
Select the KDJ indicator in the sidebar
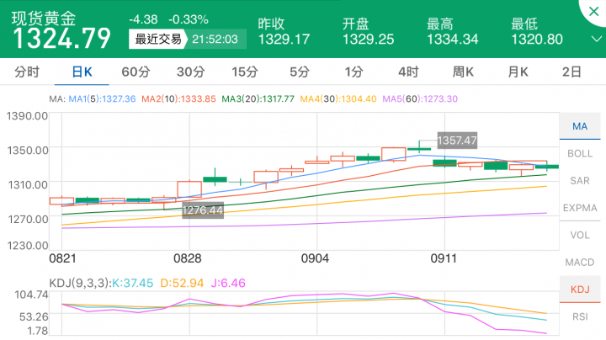(x=579, y=290)
